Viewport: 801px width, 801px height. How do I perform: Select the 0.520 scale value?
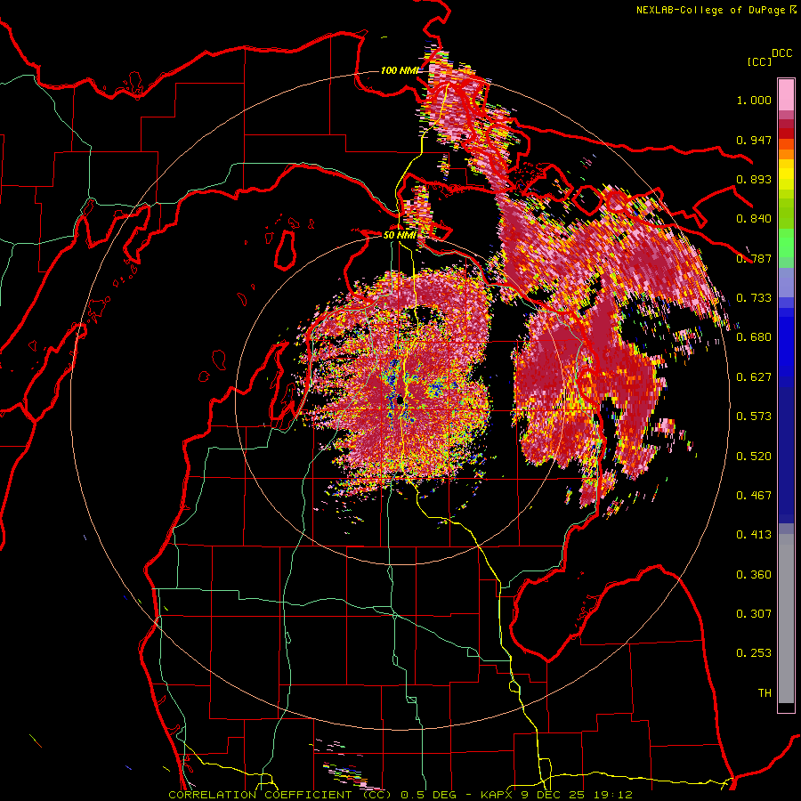754,457
